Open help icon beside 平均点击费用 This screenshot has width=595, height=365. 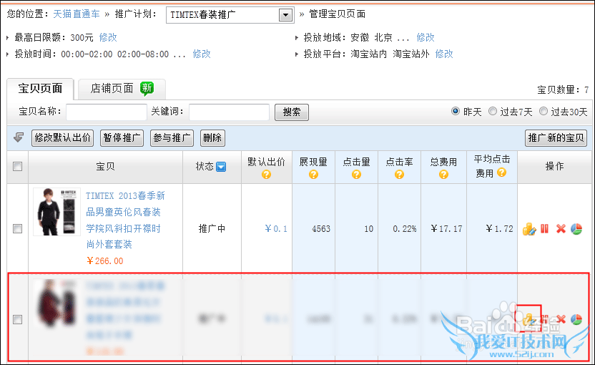coord(501,172)
